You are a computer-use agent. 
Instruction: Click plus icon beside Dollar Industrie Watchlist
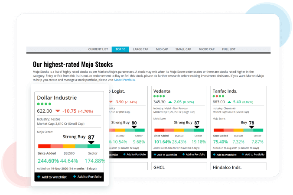(x=39, y=177)
